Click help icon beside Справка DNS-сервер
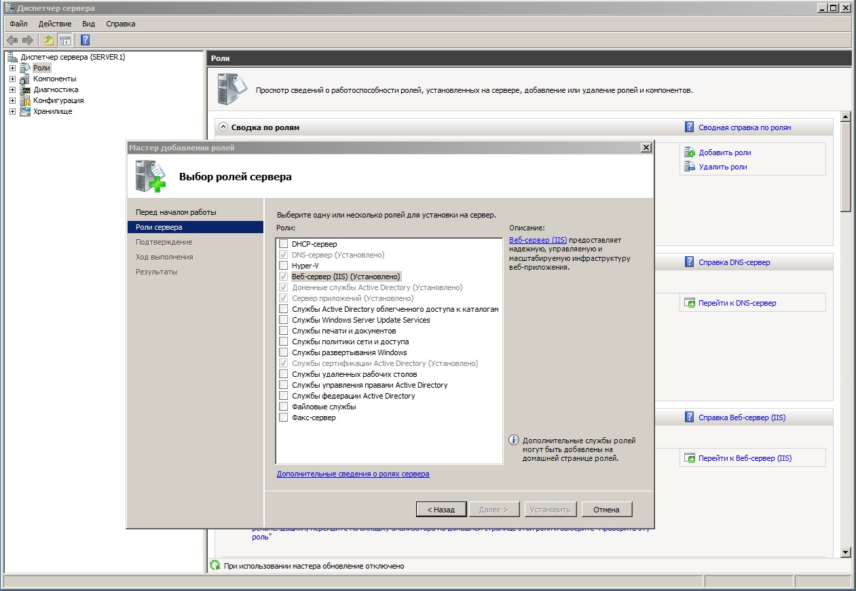Viewport: 856px width, 591px height. pyautogui.click(x=690, y=262)
